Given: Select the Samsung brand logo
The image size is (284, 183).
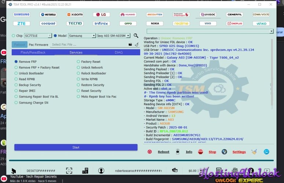Looking at the screenshot, I should point(22,14).
